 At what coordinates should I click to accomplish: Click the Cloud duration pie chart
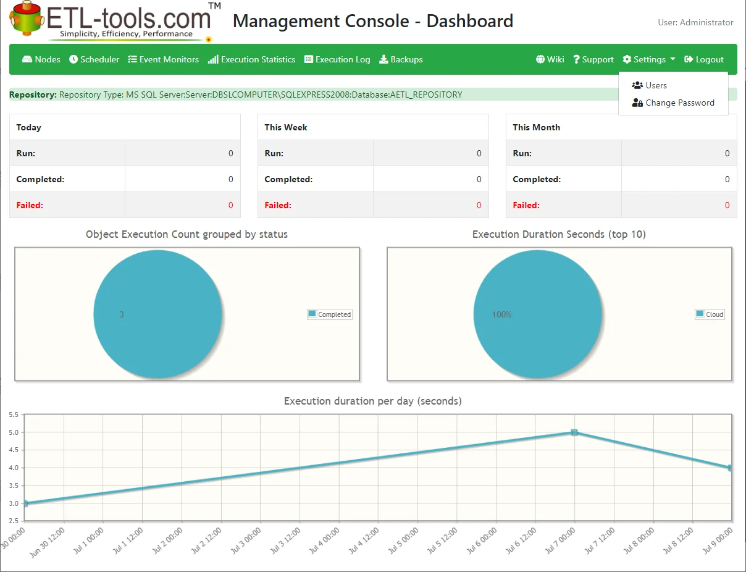[537, 314]
